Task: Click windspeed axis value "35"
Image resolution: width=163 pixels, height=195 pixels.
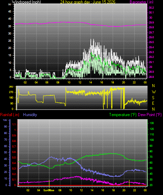Action: [10, 27]
